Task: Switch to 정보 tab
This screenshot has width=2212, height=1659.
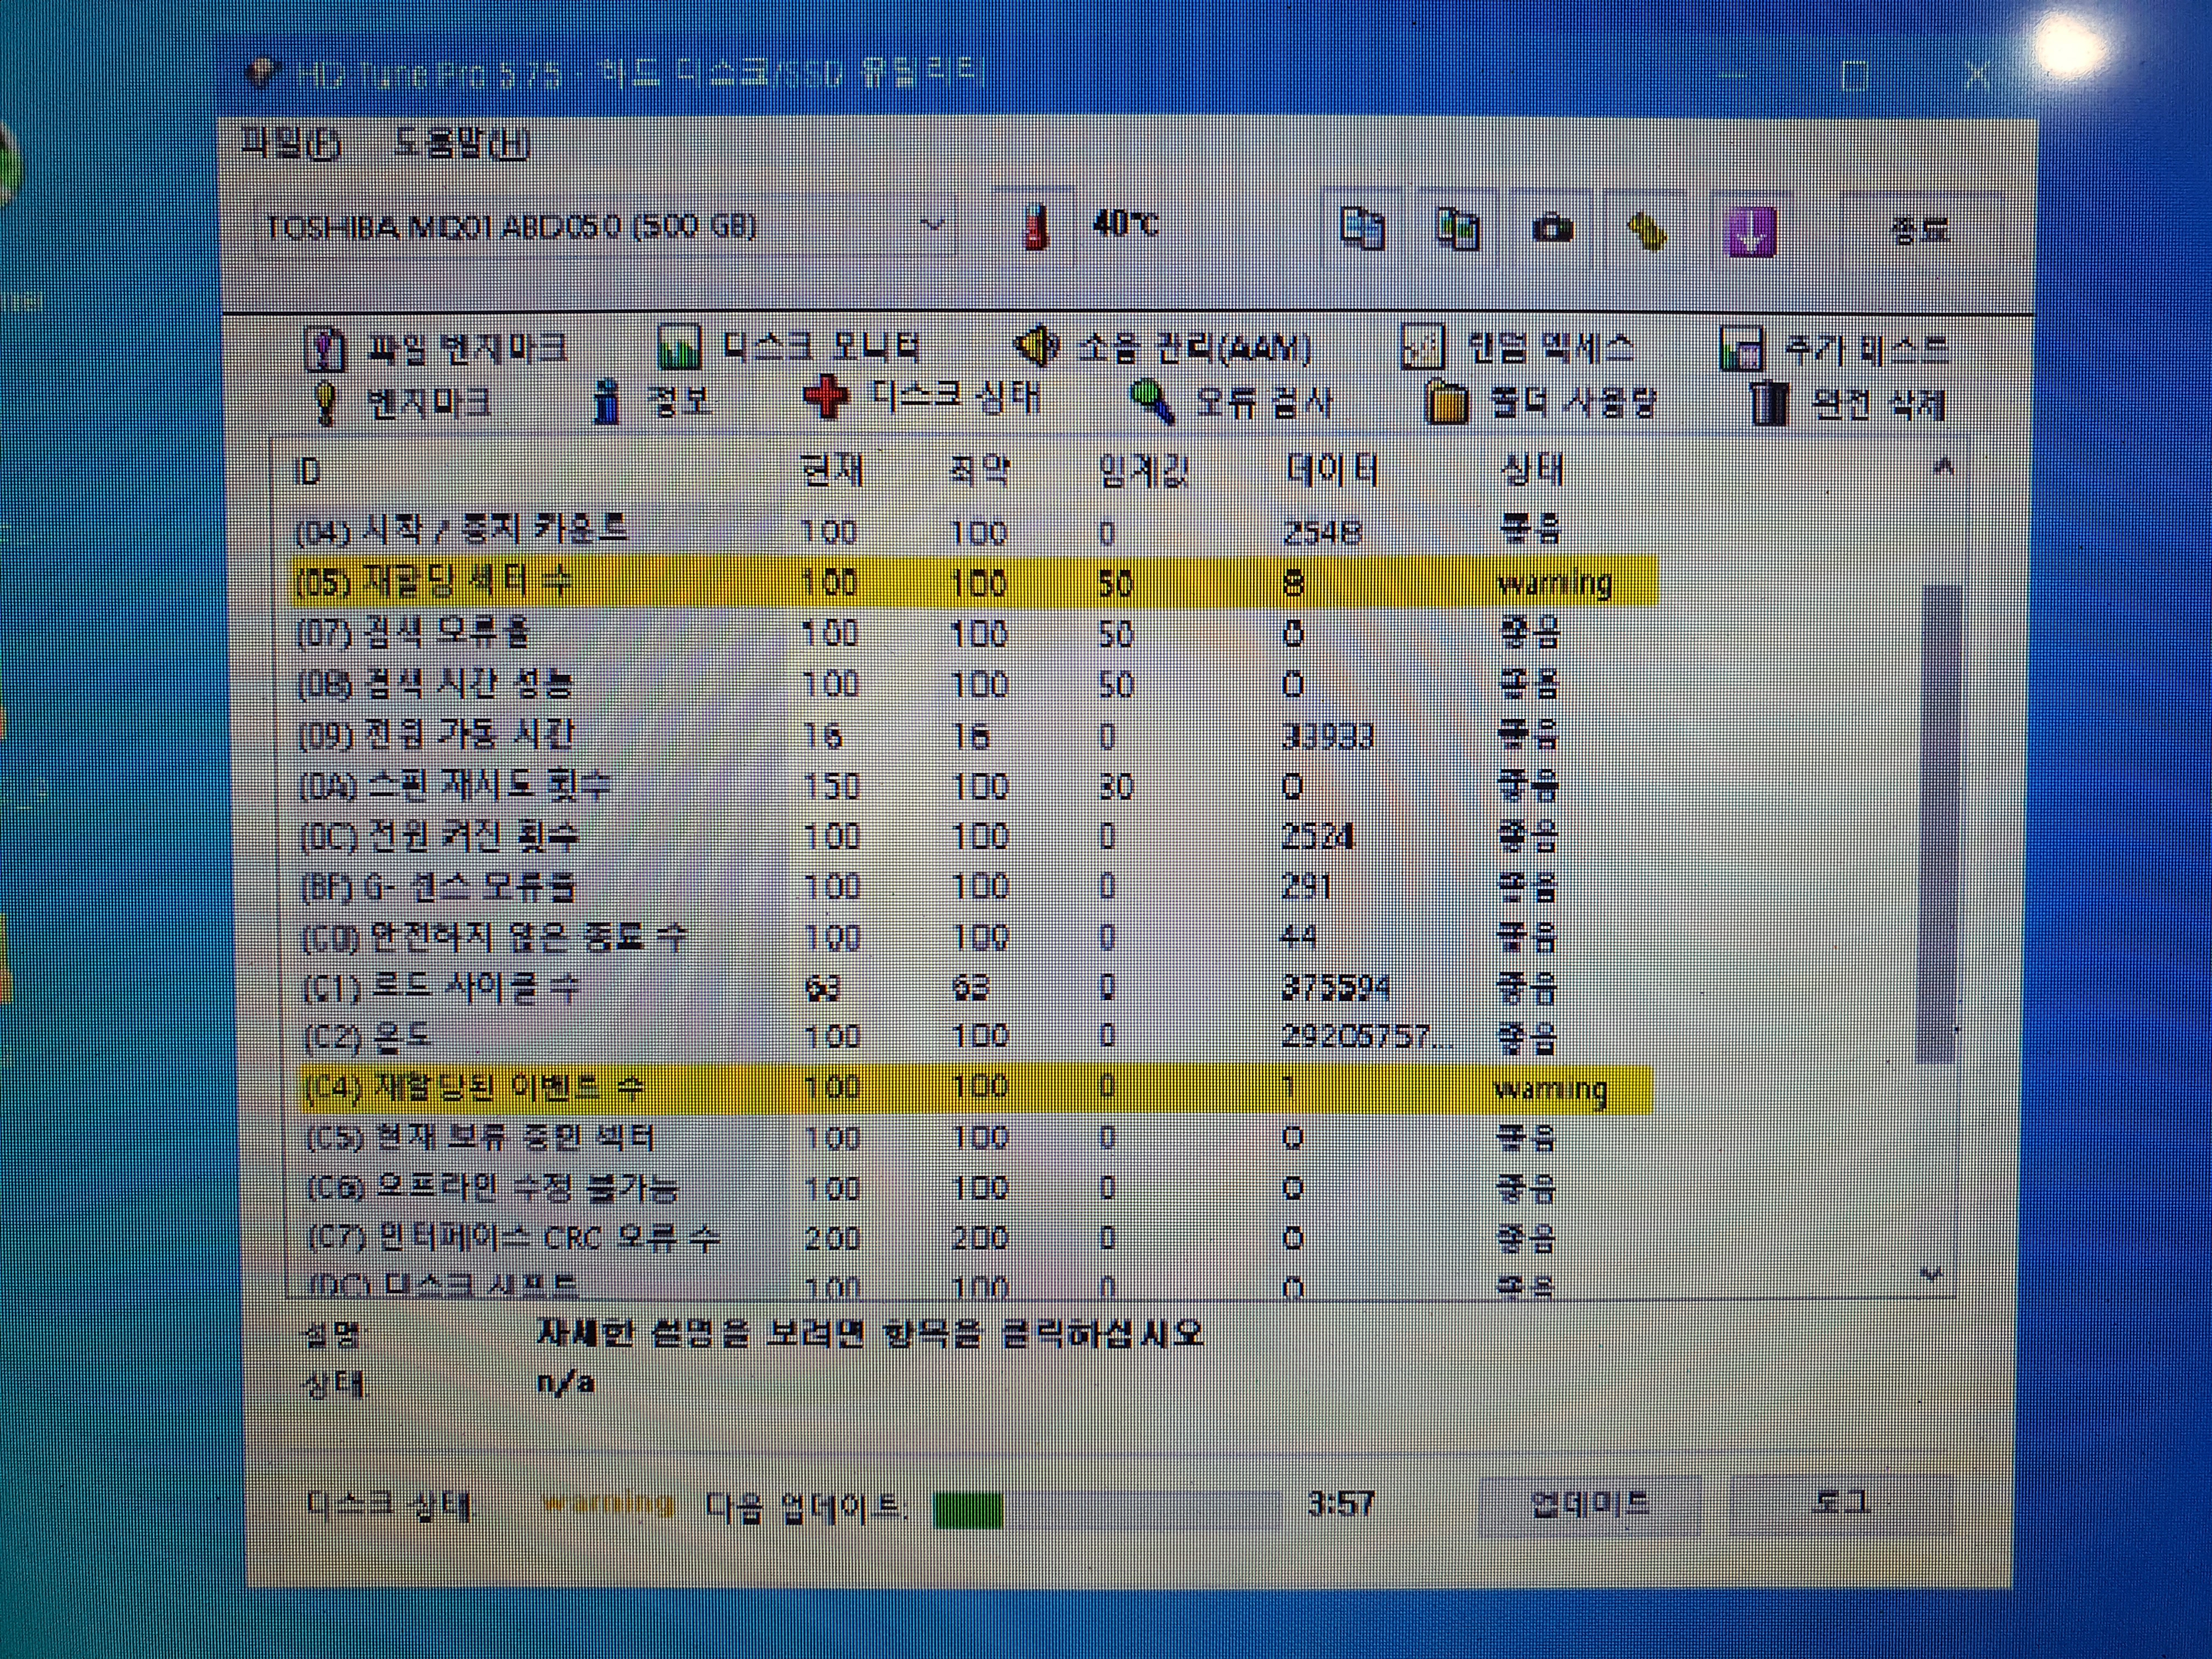Action: point(652,402)
